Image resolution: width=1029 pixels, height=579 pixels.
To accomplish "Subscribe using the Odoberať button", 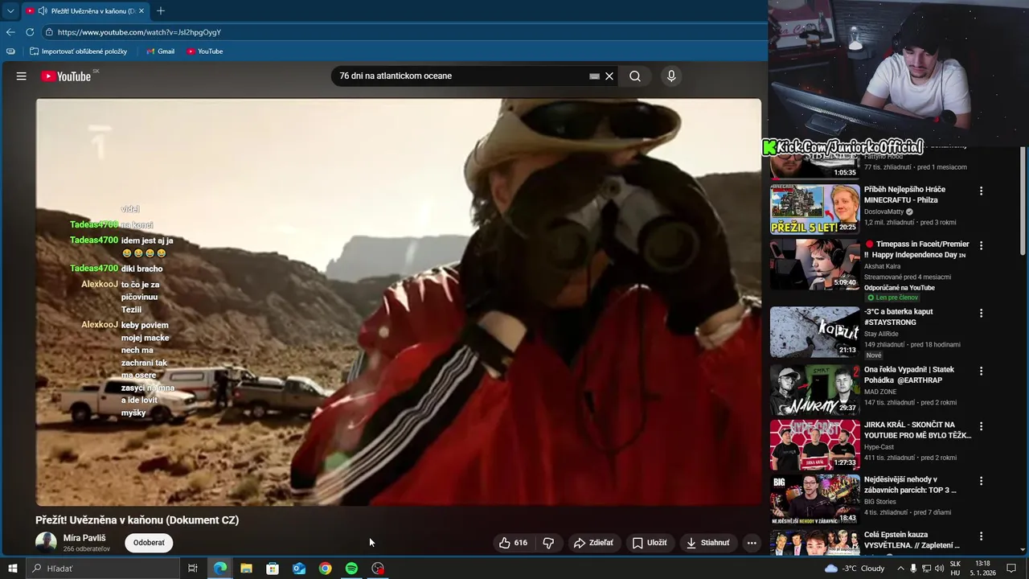I will click(x=149, y=543).
